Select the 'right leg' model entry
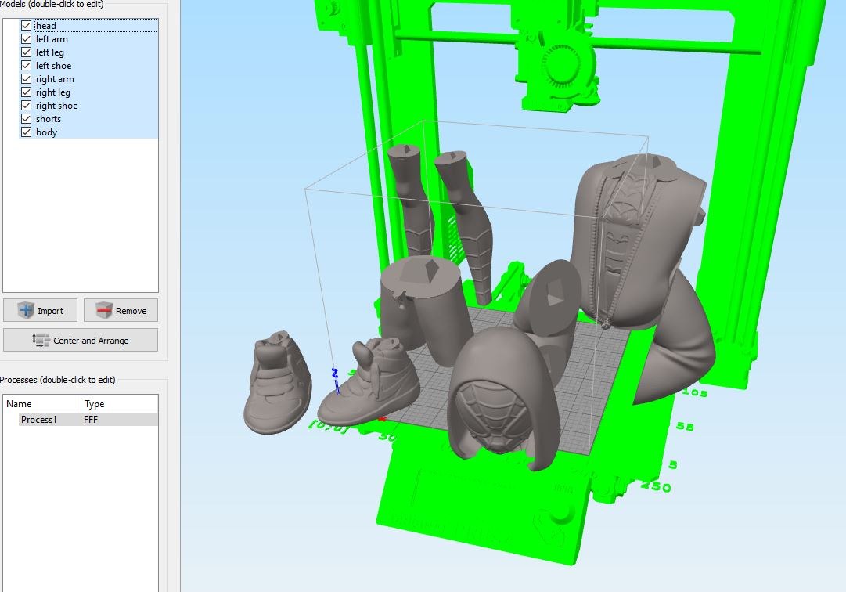Viewport: 846px width, 592px height. click(53, 92)
